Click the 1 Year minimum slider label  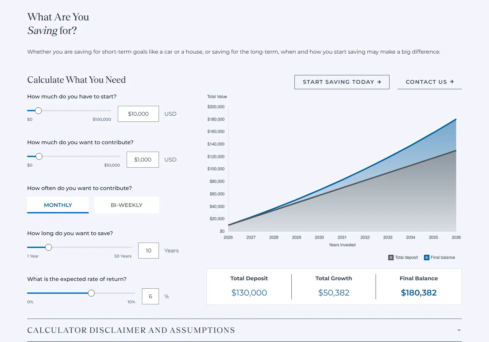pos(33,256)
